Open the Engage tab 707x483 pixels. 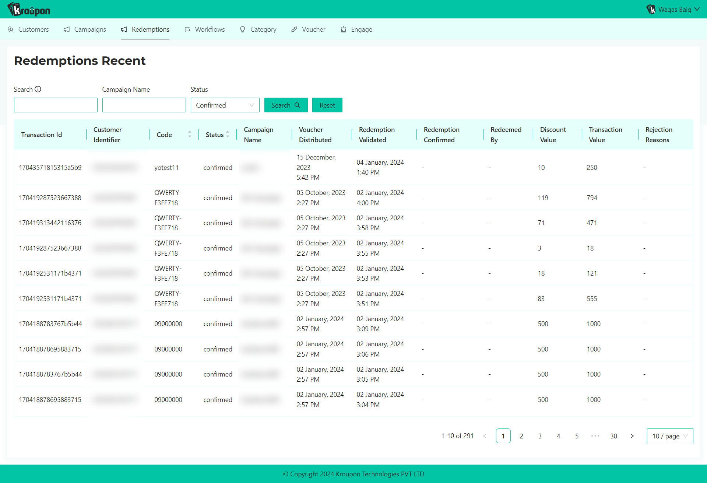click(x=356, y=29)
